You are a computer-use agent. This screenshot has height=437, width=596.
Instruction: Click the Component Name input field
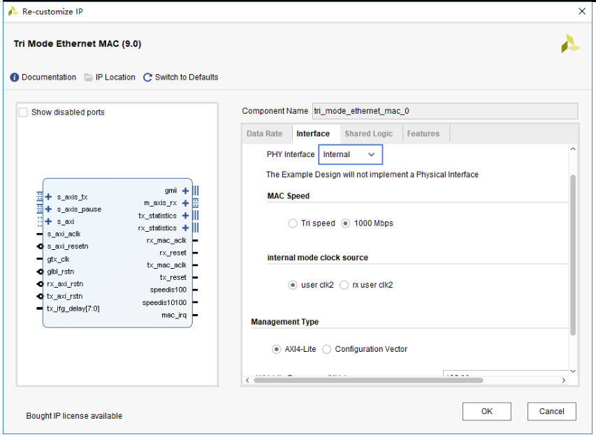coord(444,111)
